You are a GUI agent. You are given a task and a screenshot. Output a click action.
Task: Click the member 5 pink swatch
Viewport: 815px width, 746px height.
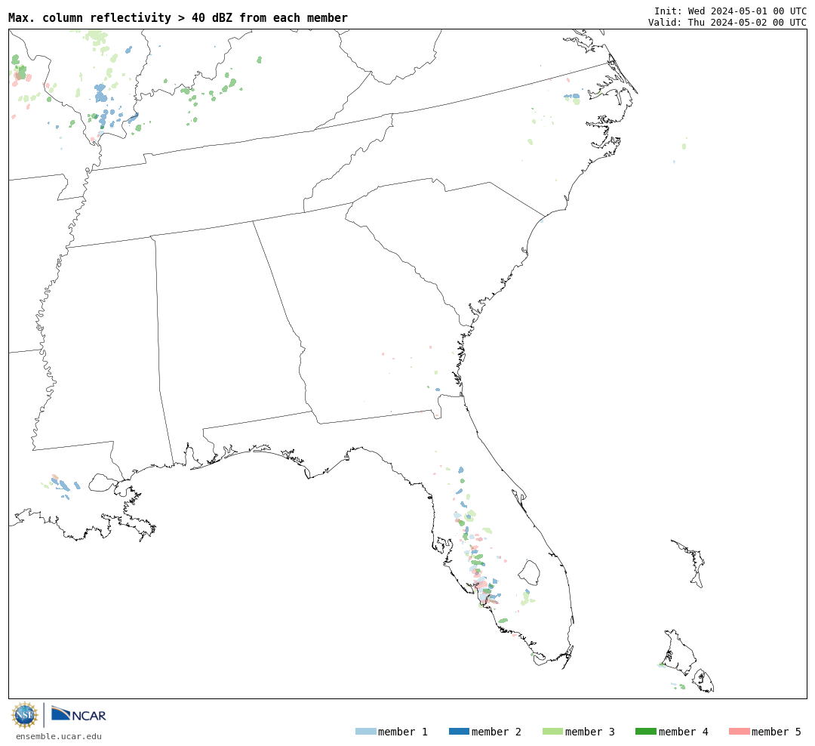[740, 732]
